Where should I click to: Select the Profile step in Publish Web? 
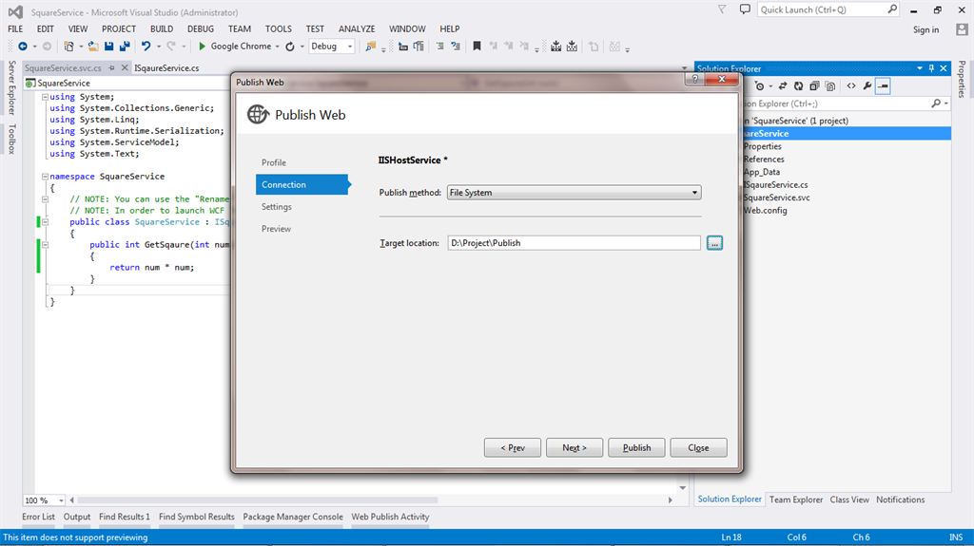(274, 162)
